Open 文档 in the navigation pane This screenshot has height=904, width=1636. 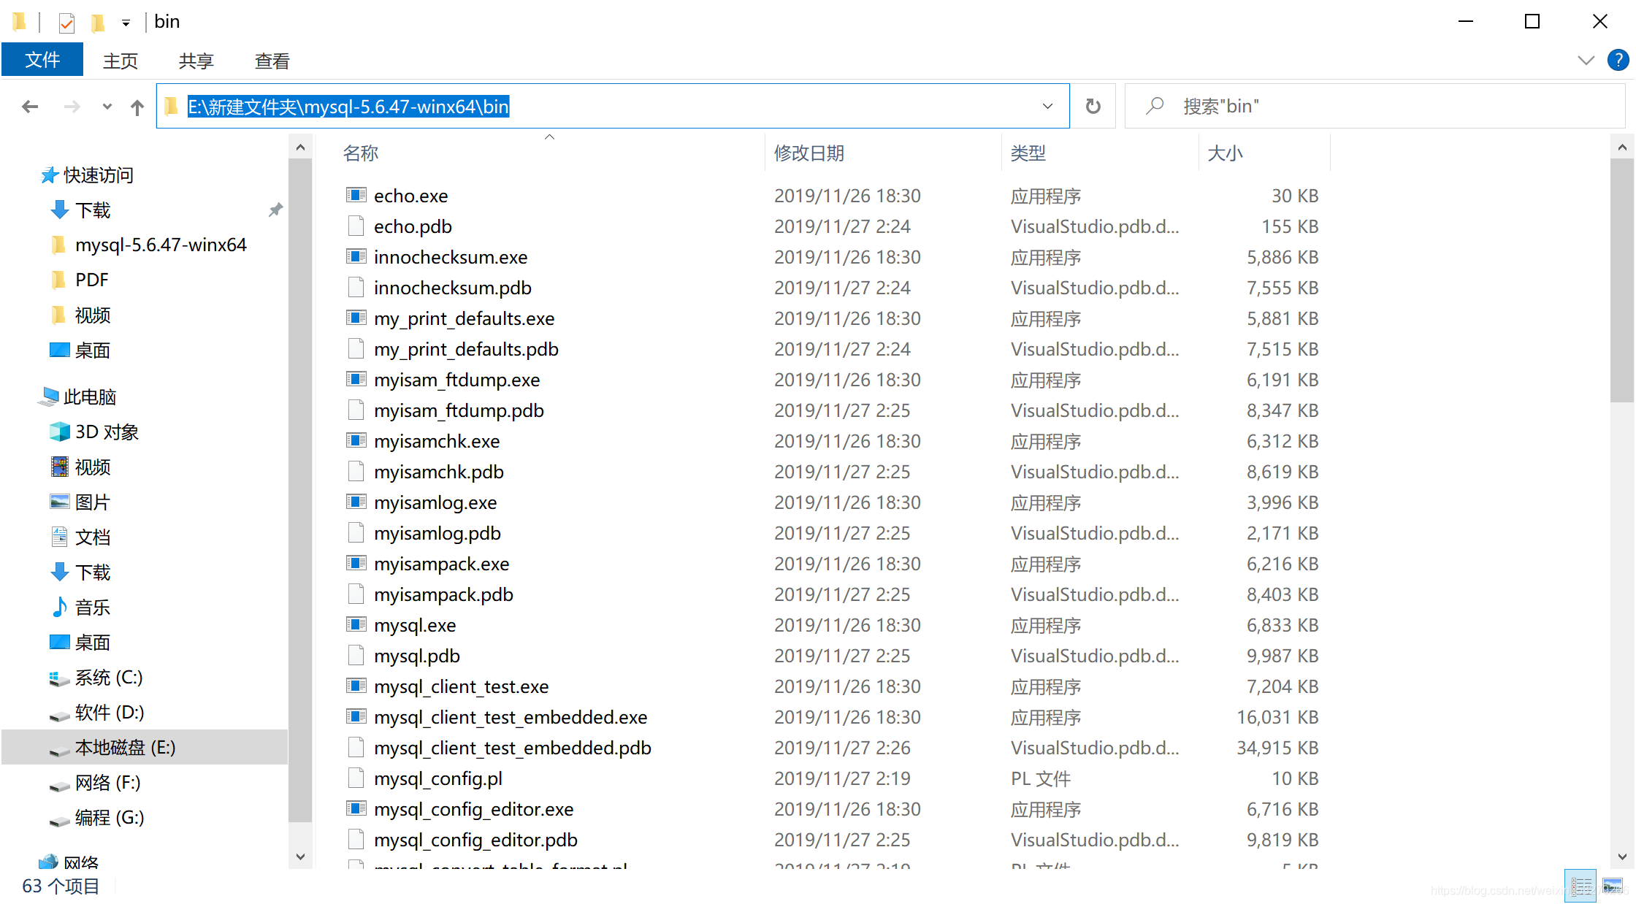pyautogui.click(x=92, y=537)
